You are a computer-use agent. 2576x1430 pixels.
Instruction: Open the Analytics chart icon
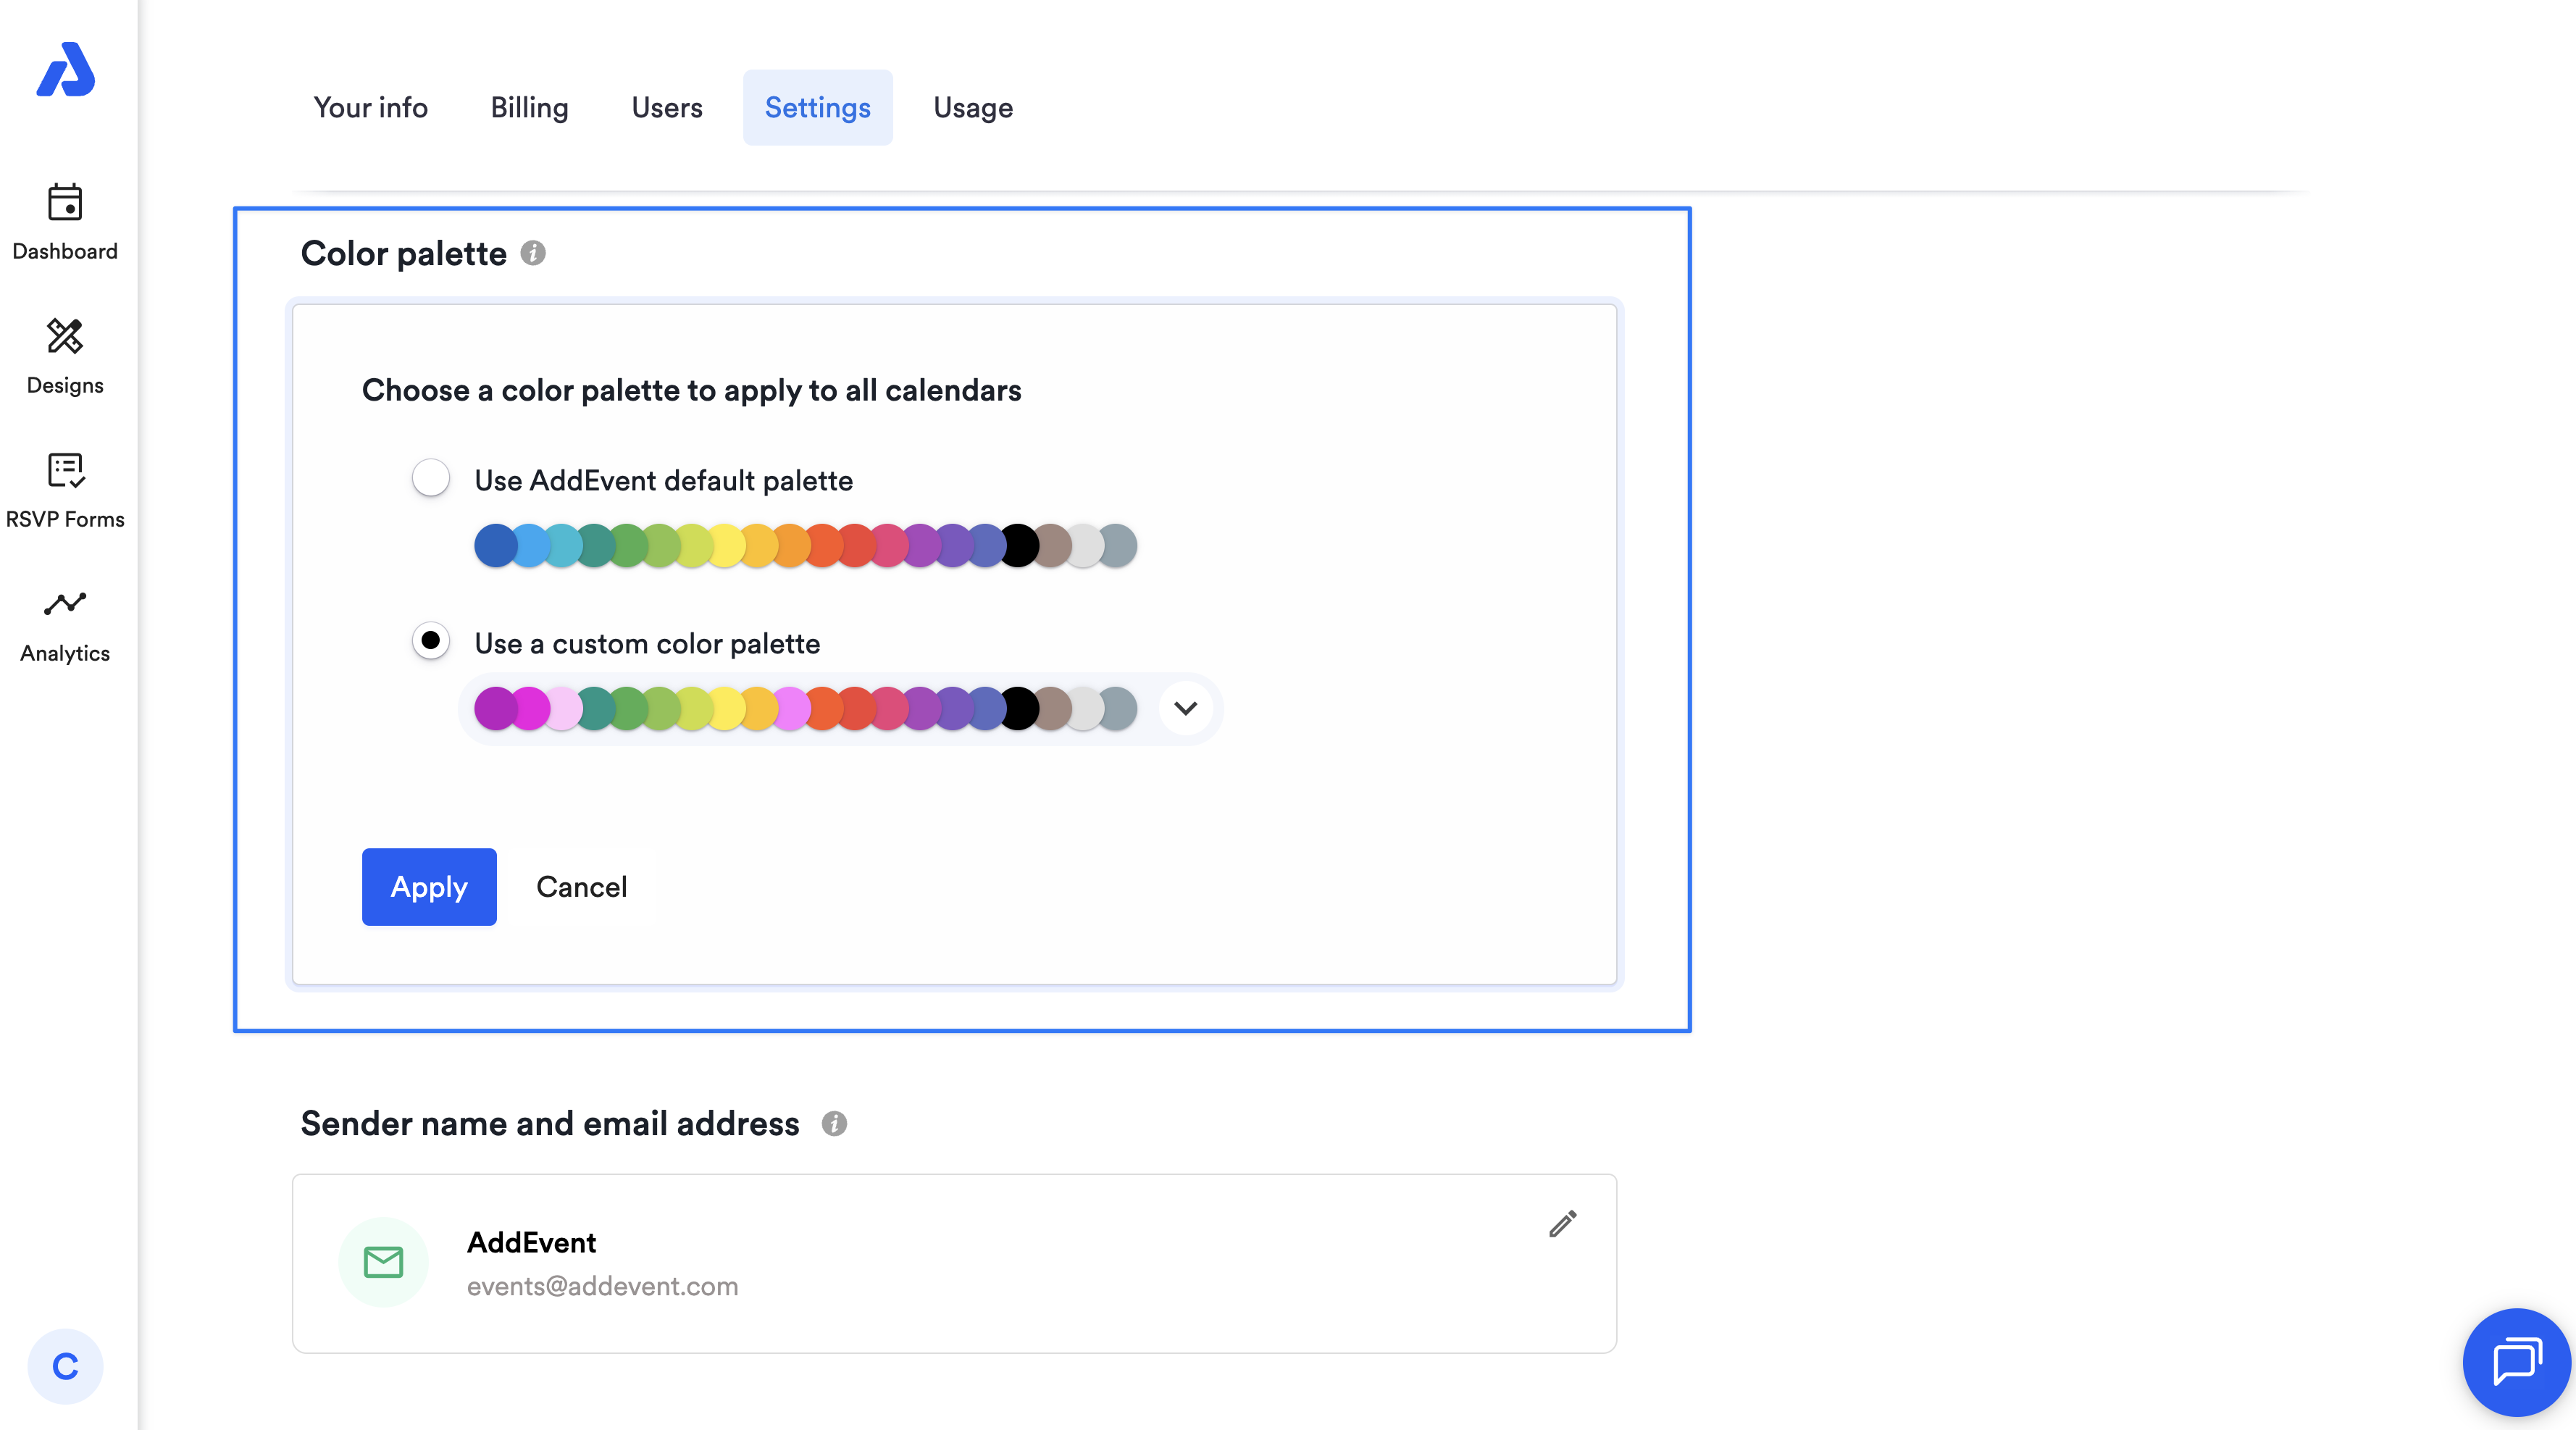pos(65,604)
